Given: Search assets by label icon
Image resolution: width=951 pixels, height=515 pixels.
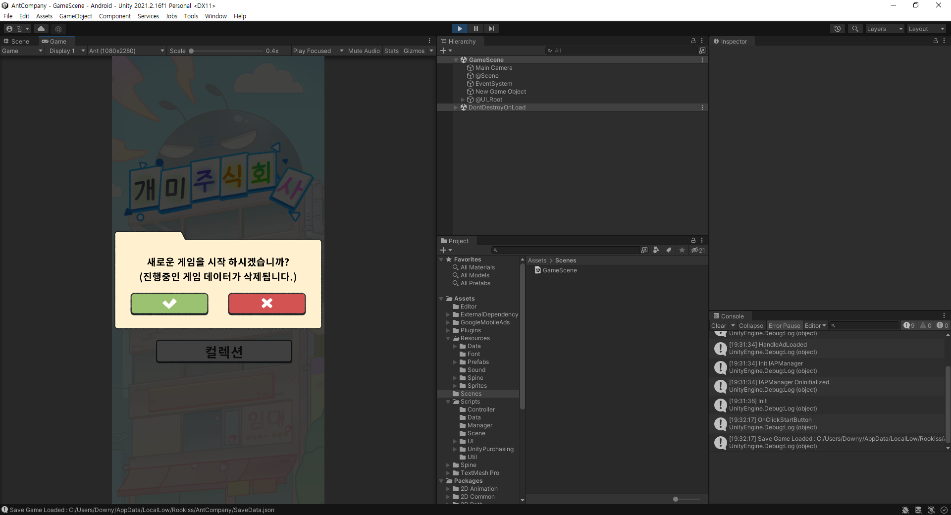Looking at the screenshot, I should point(669,250).
